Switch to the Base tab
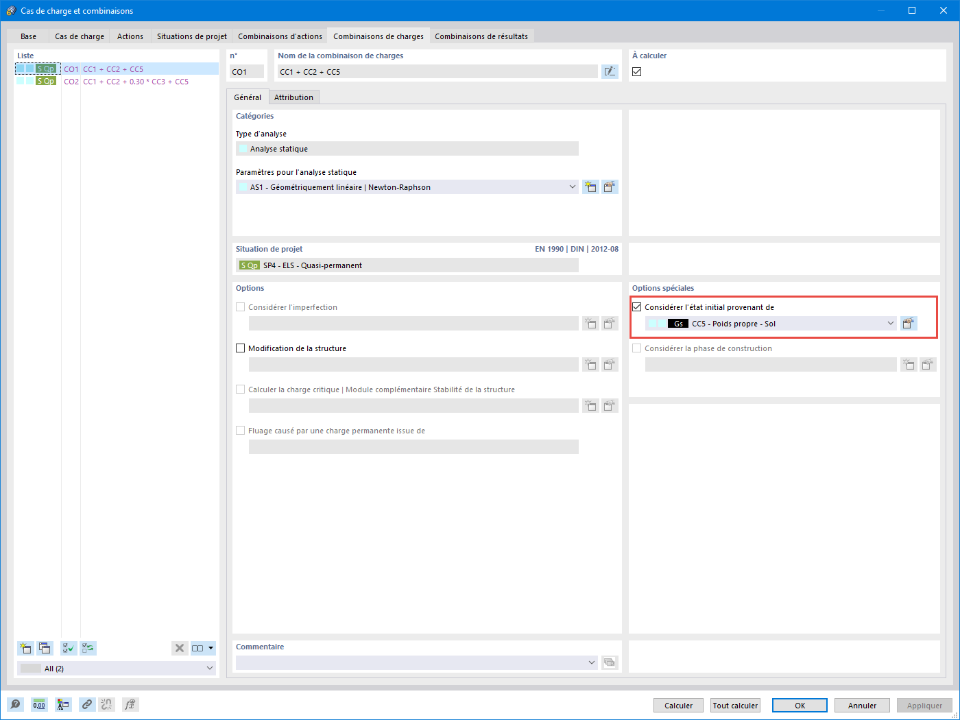 [x=28, y=36]
